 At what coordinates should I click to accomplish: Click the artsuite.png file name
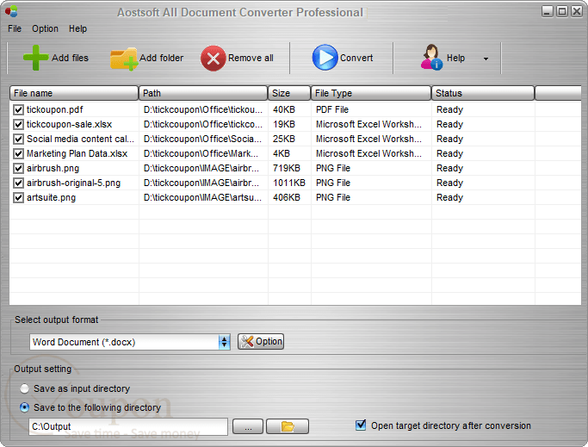click(x=51, y=197)
